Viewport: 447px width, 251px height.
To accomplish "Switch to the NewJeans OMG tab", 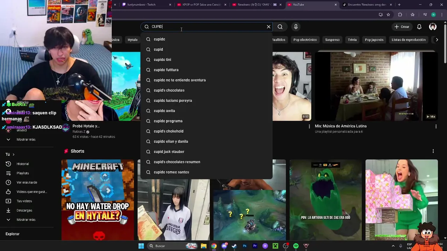I will [x=257, y=5].
